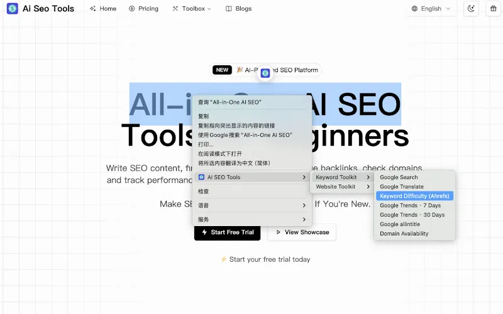This screenshot has width=503, height=314.
Task: Click the Start Free Trial button
Action: tap(227, 232)
